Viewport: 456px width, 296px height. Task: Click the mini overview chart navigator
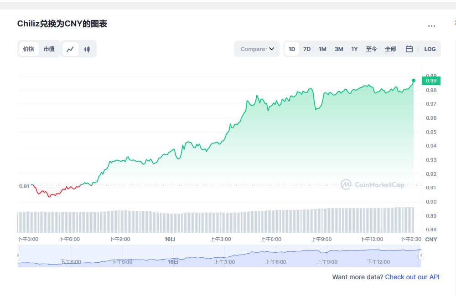pos(219,256)
